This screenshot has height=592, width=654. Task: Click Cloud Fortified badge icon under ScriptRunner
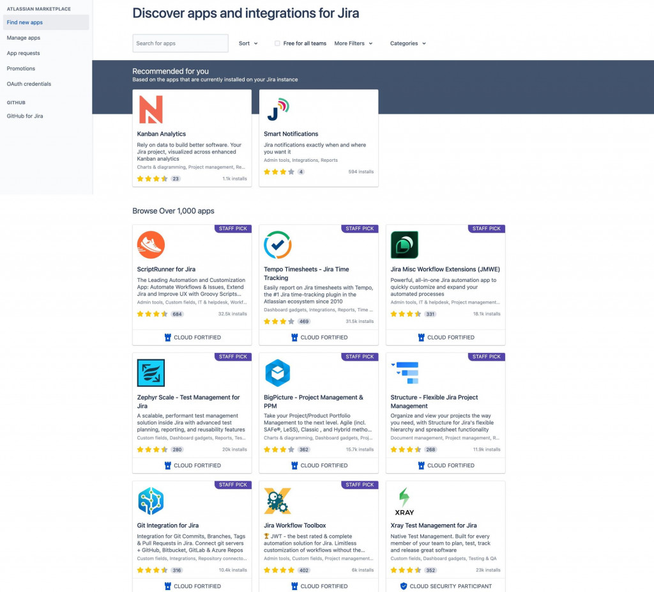pos(168,338)
